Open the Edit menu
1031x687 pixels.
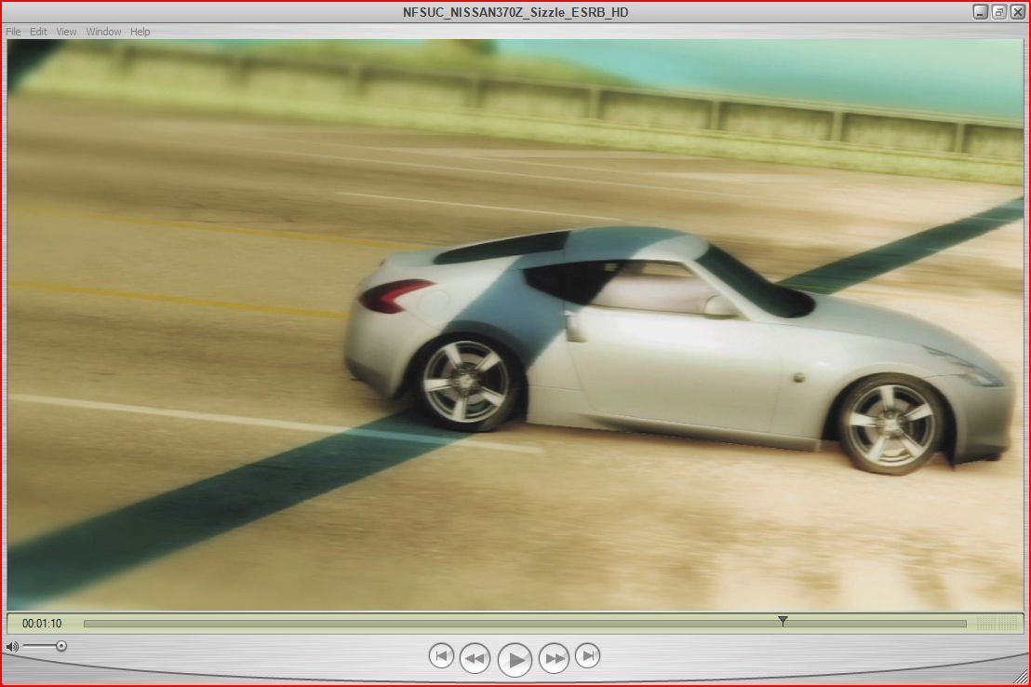pyautogui.click(x=38, y=32)
